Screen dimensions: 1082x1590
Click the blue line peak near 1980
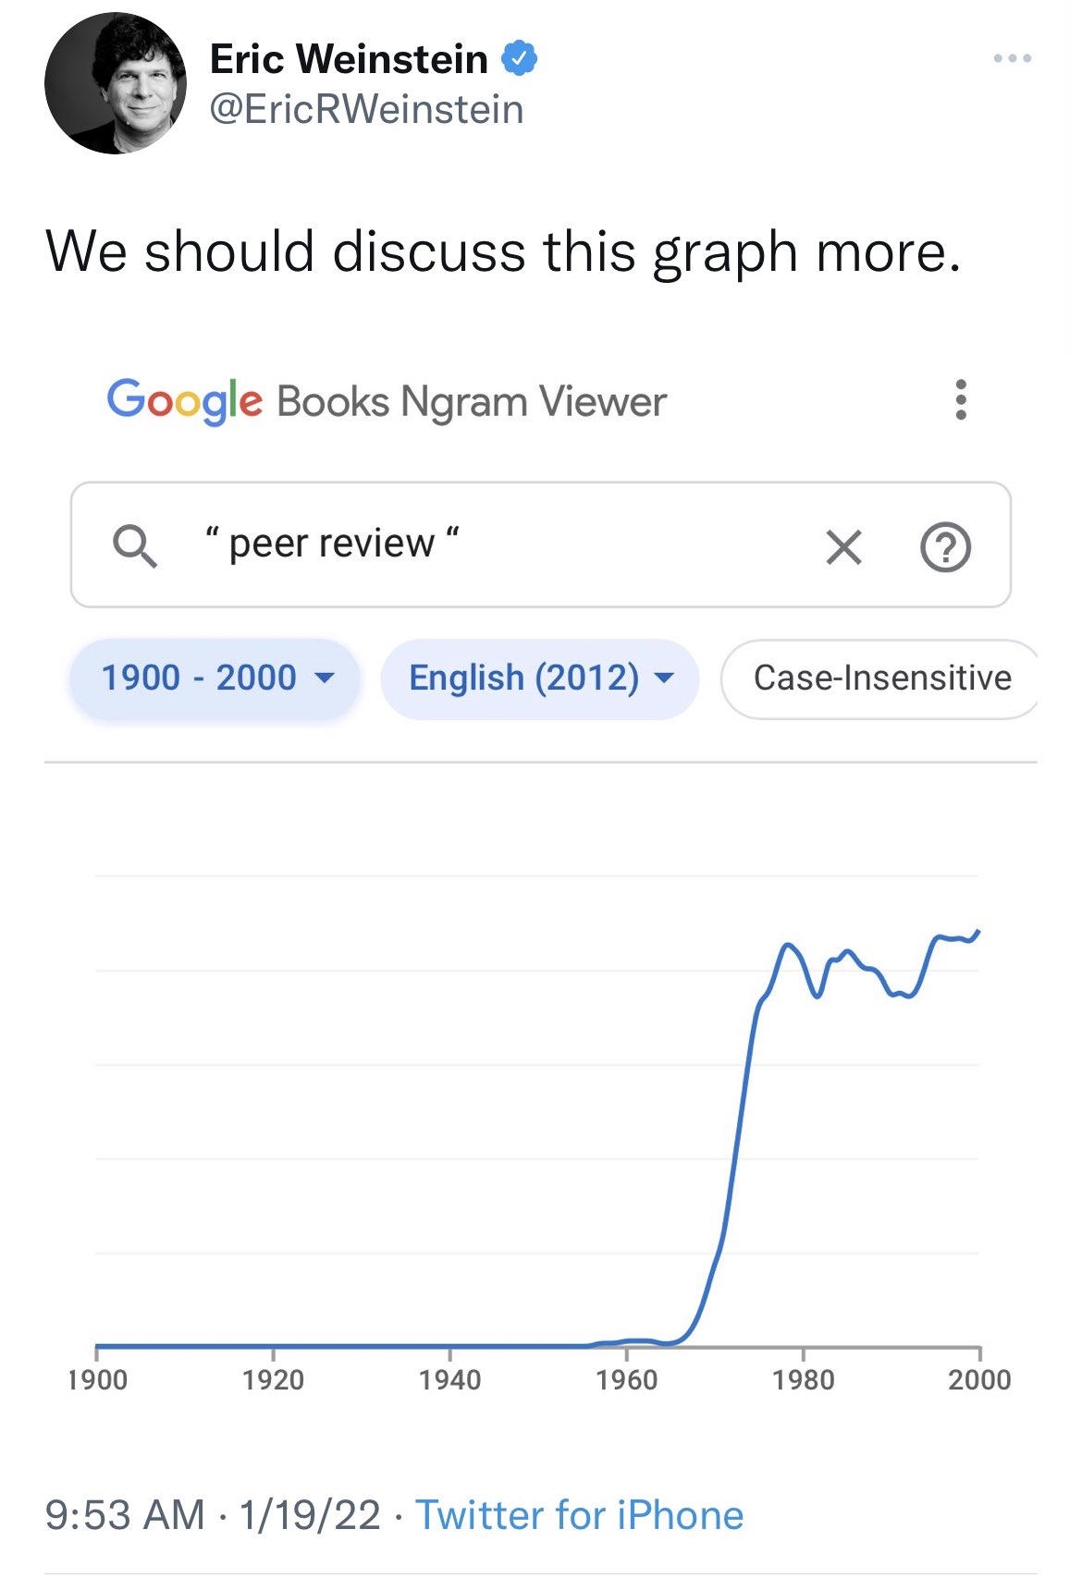coord(788,945)
